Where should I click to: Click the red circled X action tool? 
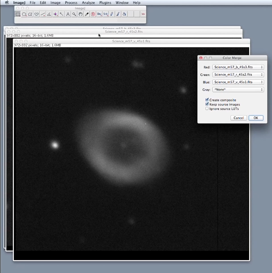[93, 14]
